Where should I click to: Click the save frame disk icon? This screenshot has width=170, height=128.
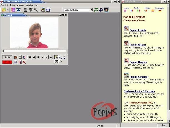coord(16,62)
